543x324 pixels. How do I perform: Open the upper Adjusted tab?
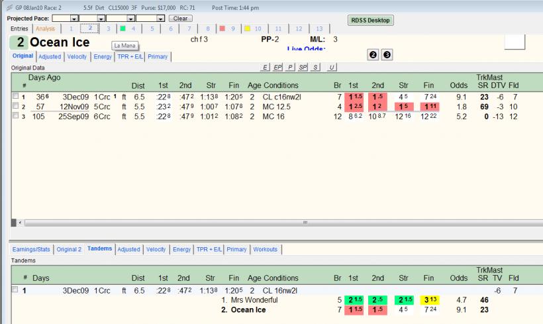[x=50, y=56]
